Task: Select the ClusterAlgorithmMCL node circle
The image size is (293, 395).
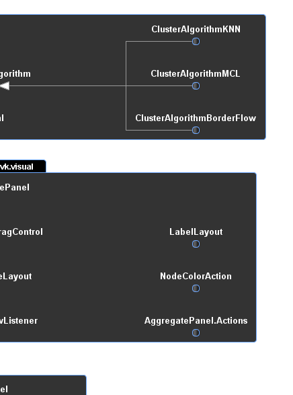Action: point(196,86)
